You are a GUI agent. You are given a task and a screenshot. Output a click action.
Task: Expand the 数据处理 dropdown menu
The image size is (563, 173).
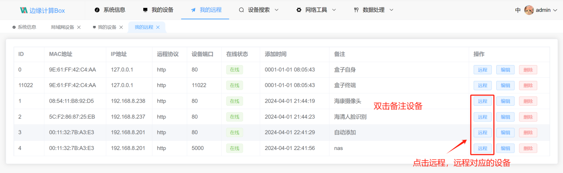[x=391, y=10]
